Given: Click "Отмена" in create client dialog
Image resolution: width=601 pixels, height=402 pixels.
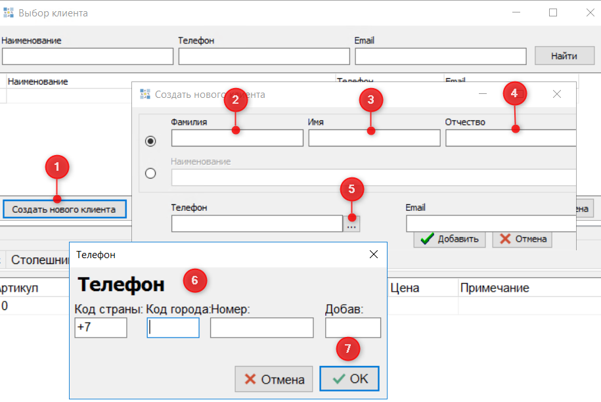Looking at the screenshot, I should pyautogui.click(x=522, y=239).
